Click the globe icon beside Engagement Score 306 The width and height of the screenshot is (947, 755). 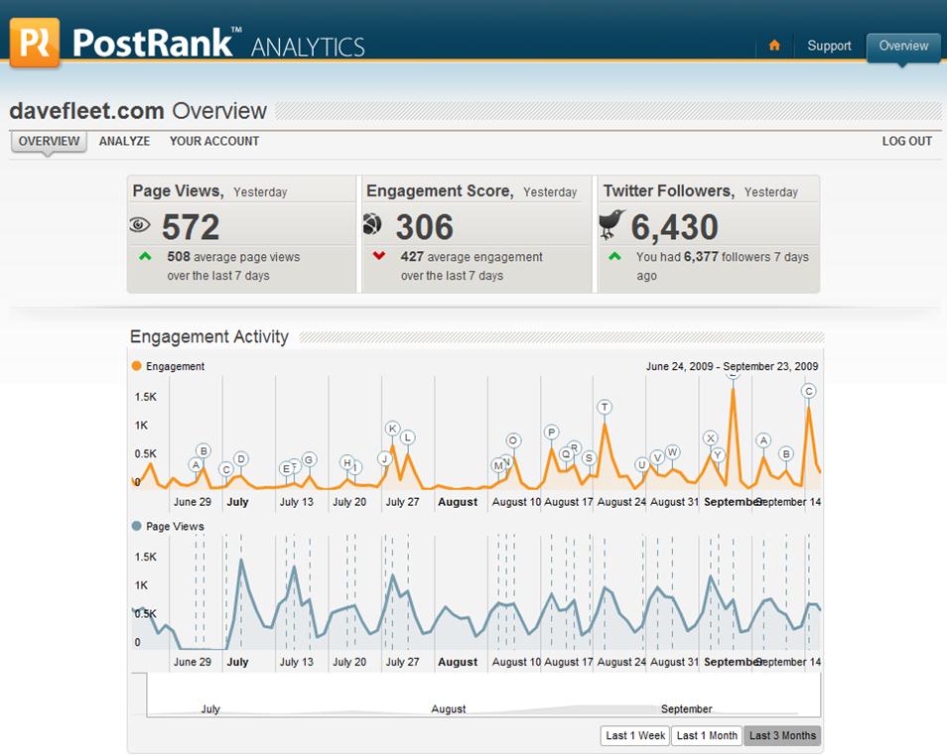(372, 224)
